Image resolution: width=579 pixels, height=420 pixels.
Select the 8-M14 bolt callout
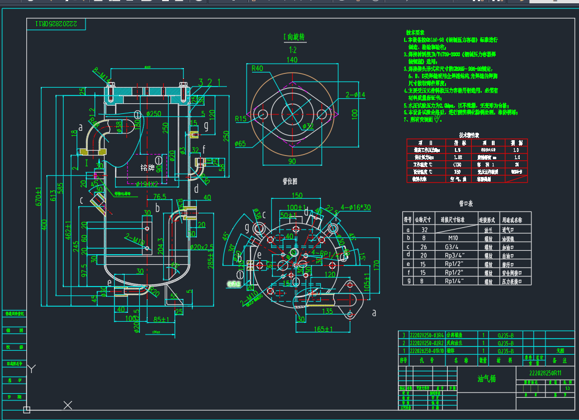(101, 75)
